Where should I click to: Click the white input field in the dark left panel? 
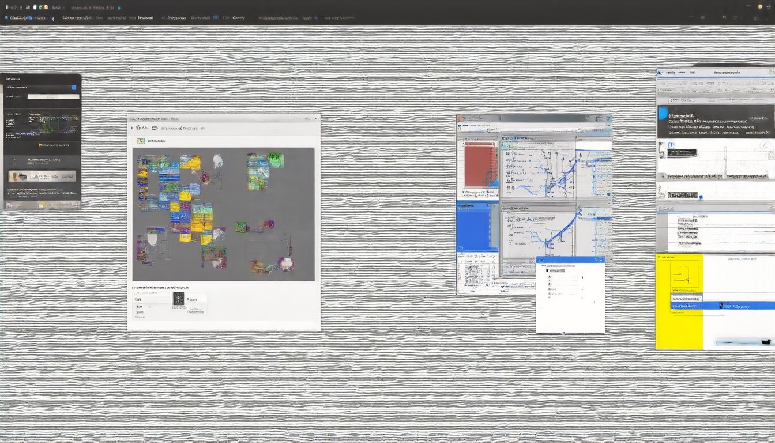point(53,96)
